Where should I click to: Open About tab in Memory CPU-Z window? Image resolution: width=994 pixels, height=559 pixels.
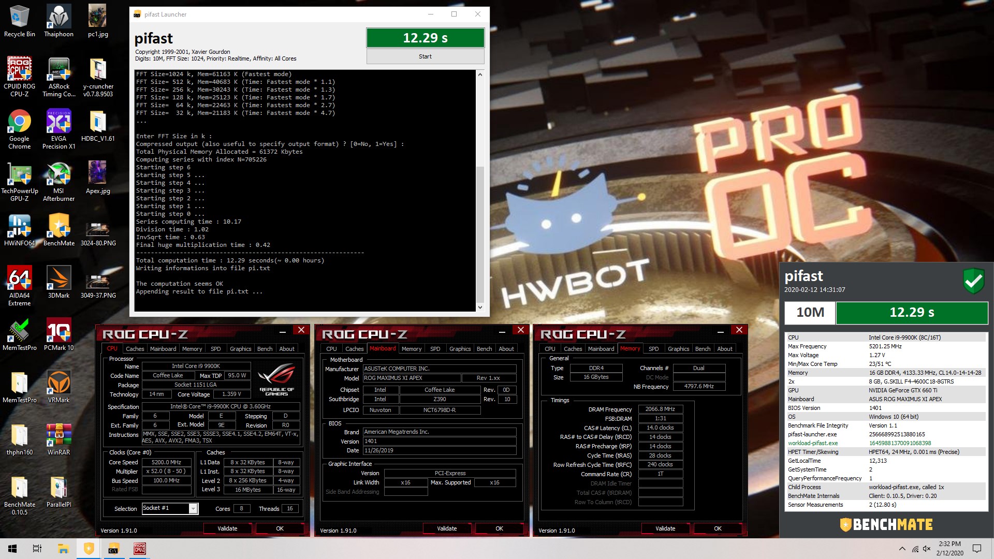click(725, 349)
